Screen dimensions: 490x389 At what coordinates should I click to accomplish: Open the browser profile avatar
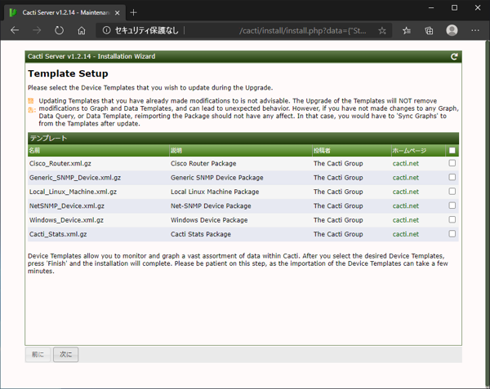coord(452,30)
